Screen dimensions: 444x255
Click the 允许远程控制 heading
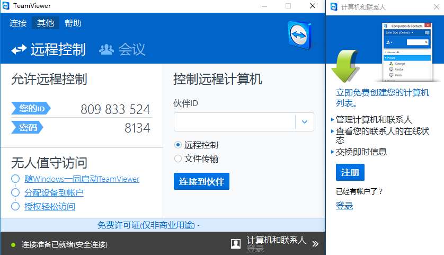coord(49,79)
